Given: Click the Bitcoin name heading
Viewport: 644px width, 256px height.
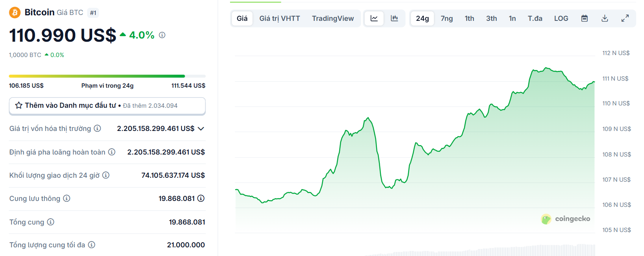Looking at the screenshot, I should pos(39,12).
